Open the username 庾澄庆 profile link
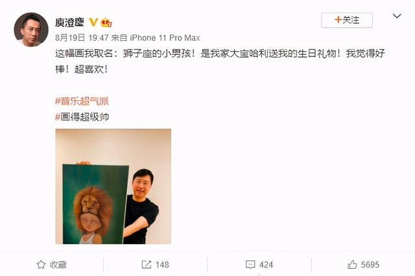This screenshot has height=276, width=415. pos(69,22)
